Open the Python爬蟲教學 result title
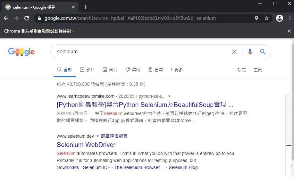The width and height of the screenshot is (294, 177). click(x=145, y=105)
